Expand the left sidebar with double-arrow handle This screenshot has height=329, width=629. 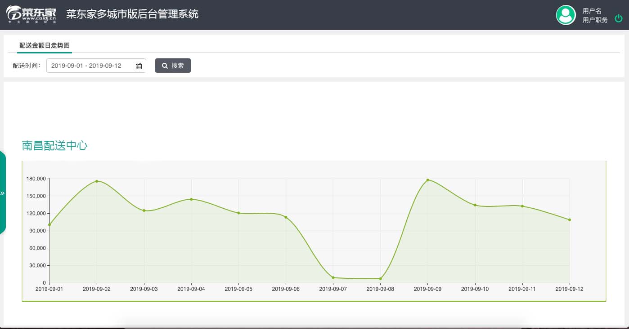click(x=2, y=193)
